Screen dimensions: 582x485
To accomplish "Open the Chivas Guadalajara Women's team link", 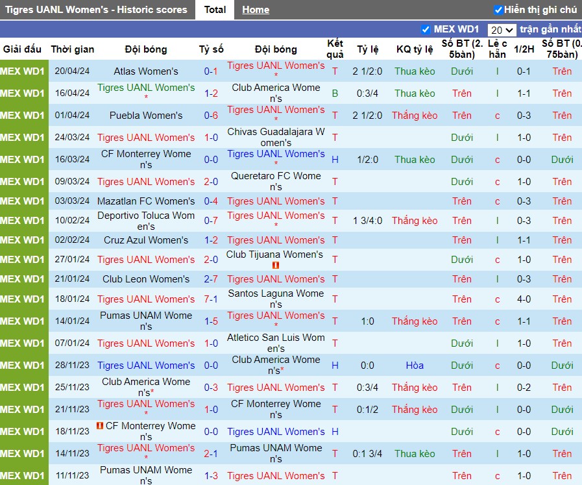I will pos(276,137).
